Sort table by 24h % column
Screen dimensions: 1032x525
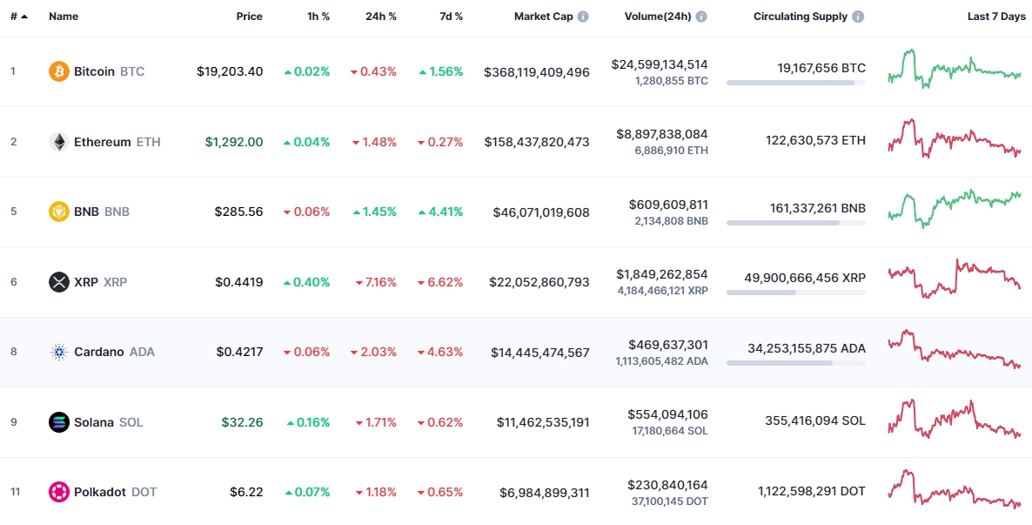[x=381, y=17]
